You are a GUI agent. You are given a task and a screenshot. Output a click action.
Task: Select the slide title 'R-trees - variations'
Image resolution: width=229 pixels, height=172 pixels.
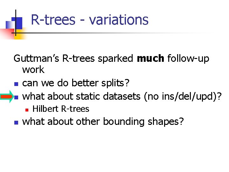pyautogui.click(x=90, y=20)
